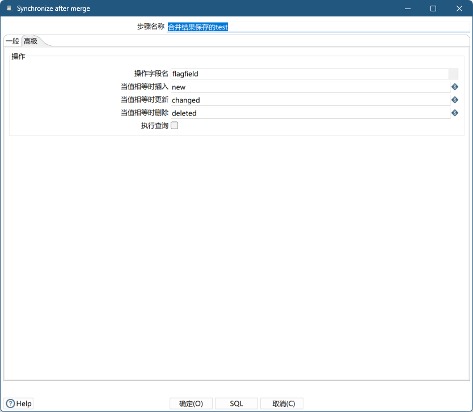Minimize the Synchronize after merge window
Viewport: 473px width, 412px height.
click(407, 9)
